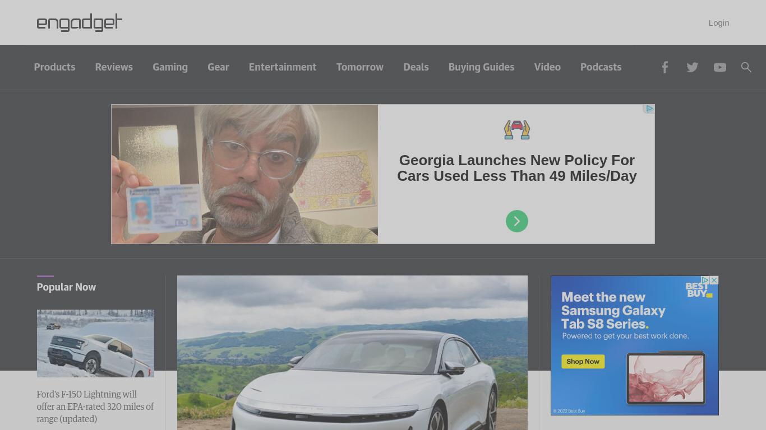Click the car insurance icon in ad

(517, 130)
